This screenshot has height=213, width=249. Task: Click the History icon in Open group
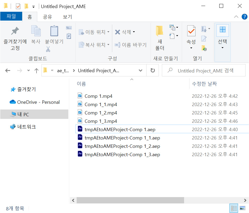[x=204, y=48]
